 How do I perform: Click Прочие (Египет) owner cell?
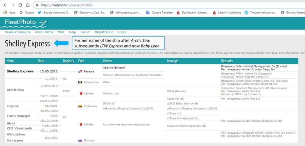pos(114,68)
